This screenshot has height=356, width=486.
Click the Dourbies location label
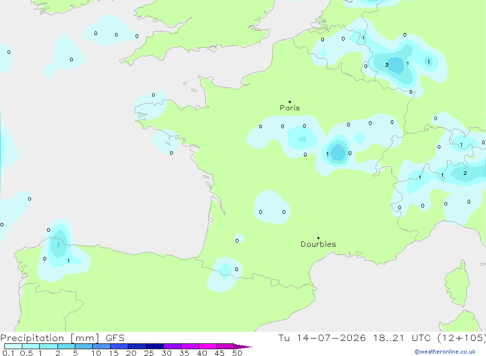pyautogui.click(x=318, y=244)
